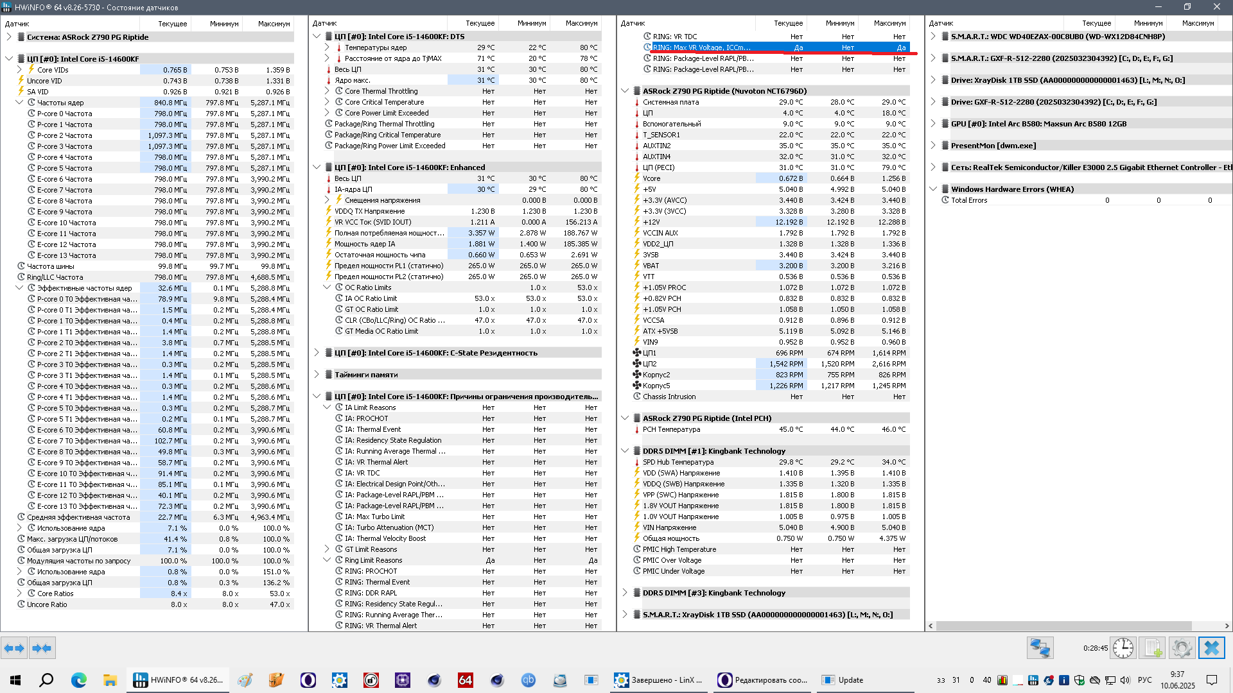This screenshot has height=693, width=1233.
Task: Collapse the DDR5 DIMM [#1] Kingbank group
Action: point(625,451)
